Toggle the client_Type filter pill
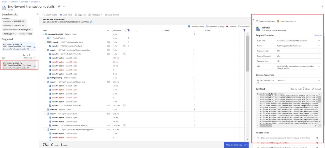The width and height of the screenshot is (325, 148). point(10,34)
